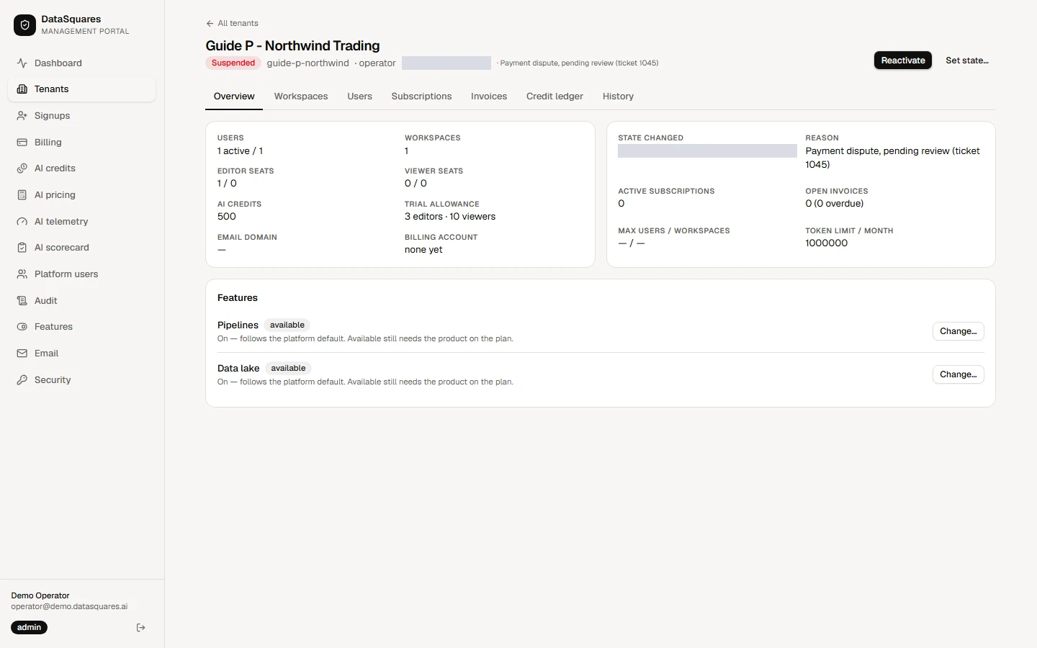Go to the History tab
This screenshot has height=648, width=1037.
point(618,96)
